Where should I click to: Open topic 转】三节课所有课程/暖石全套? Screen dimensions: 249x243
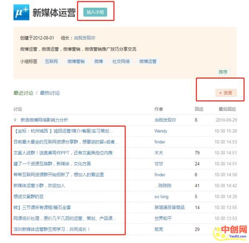(42, 207)
